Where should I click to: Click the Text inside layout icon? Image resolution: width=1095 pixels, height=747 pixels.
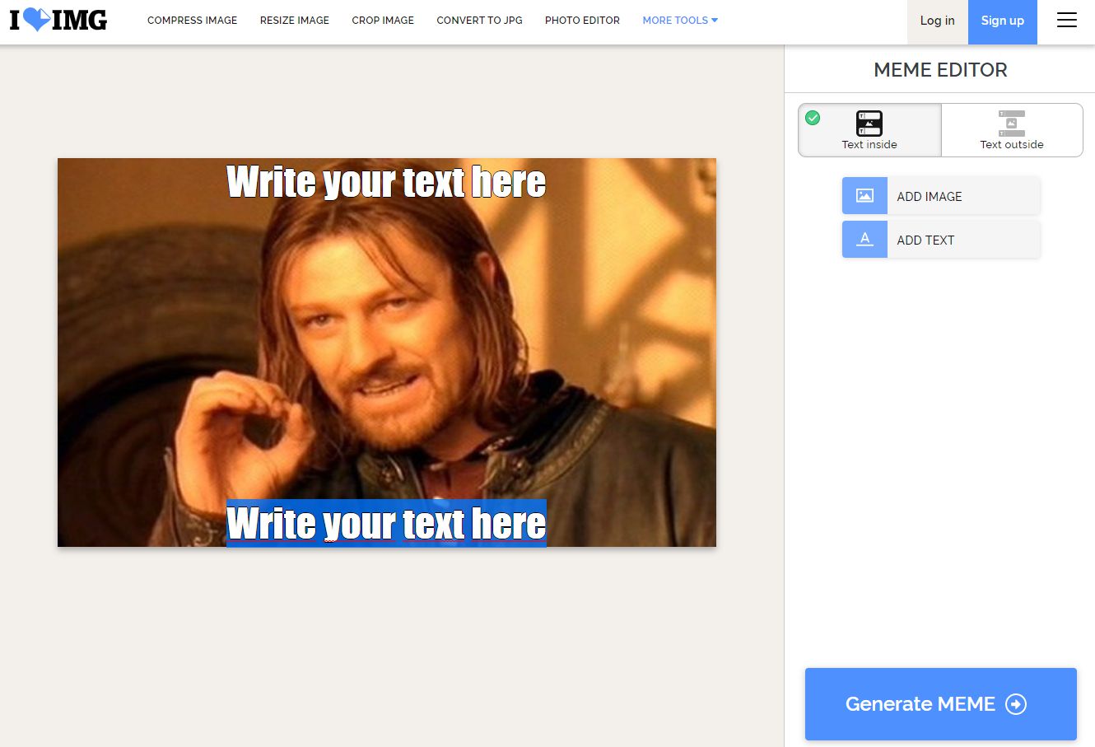tap(869, 124)
